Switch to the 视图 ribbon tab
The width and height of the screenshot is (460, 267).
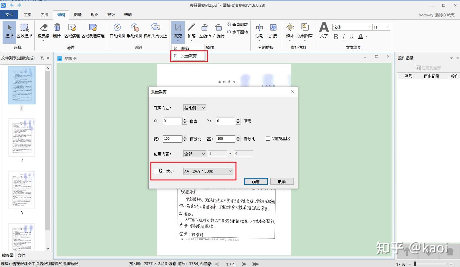pyautogui.click(x=95, y=15)
